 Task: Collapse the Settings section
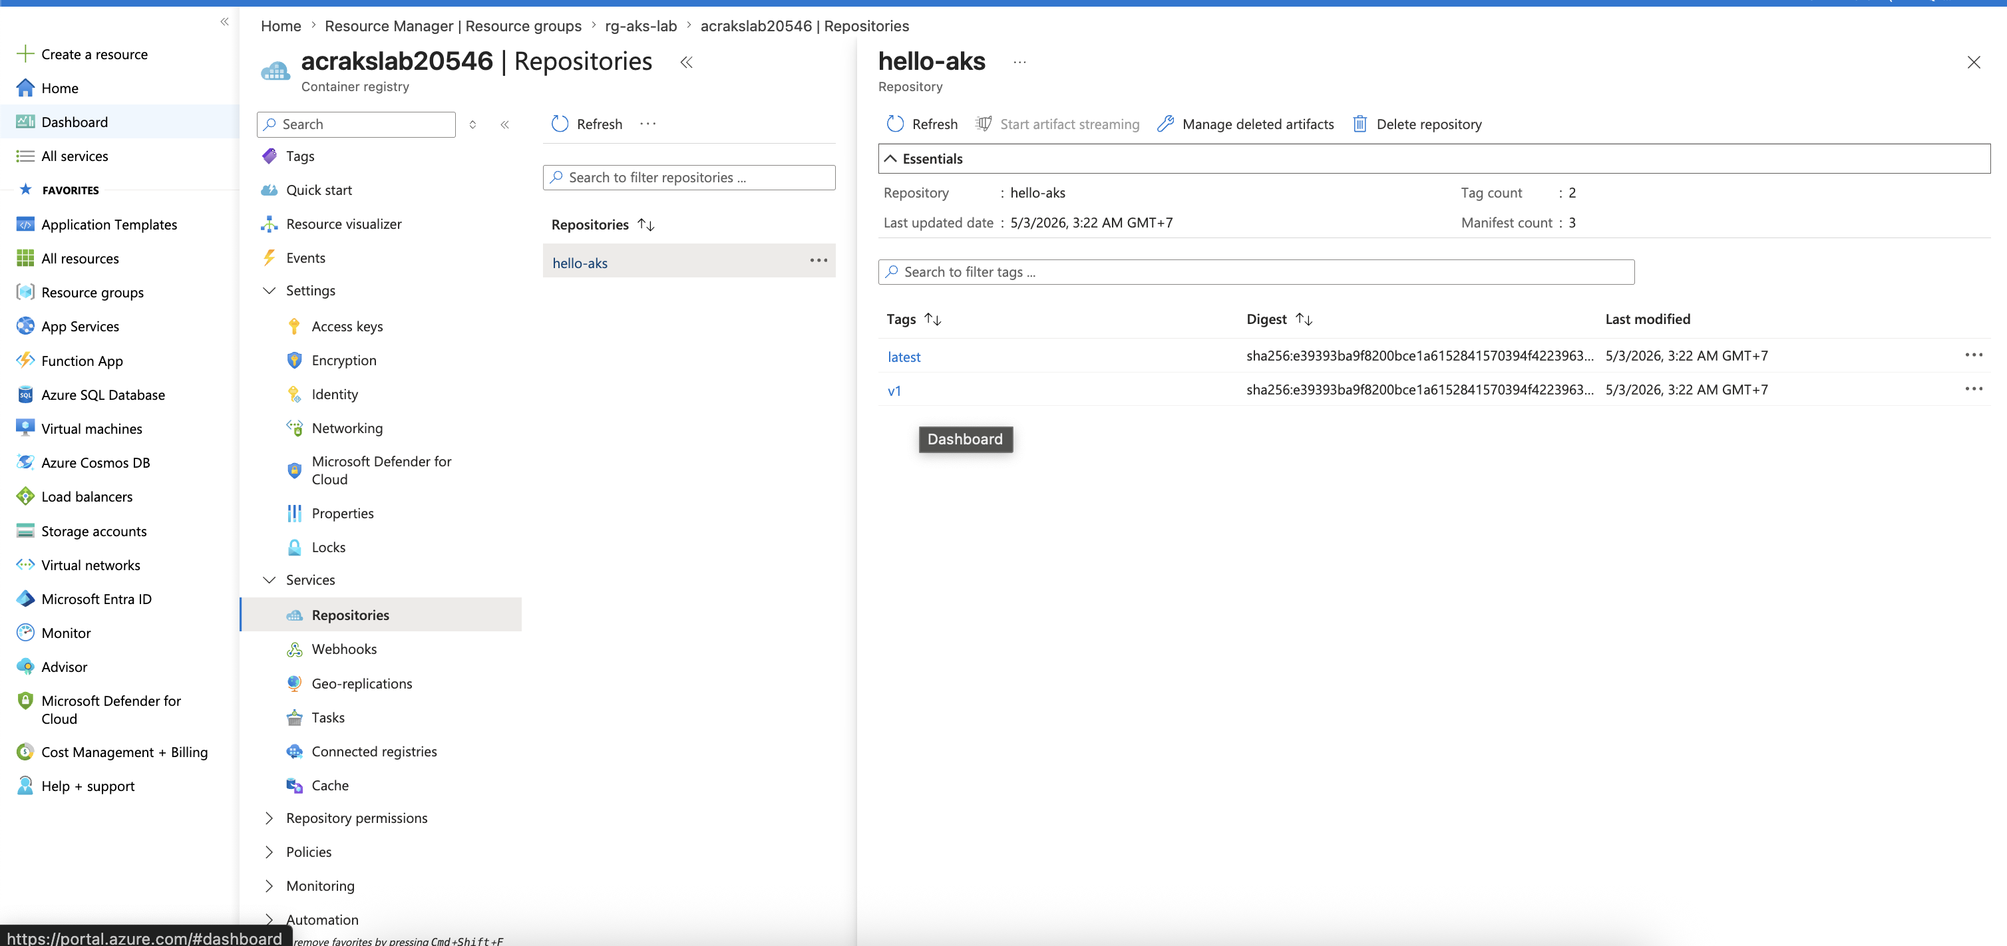tap(270, 291)
